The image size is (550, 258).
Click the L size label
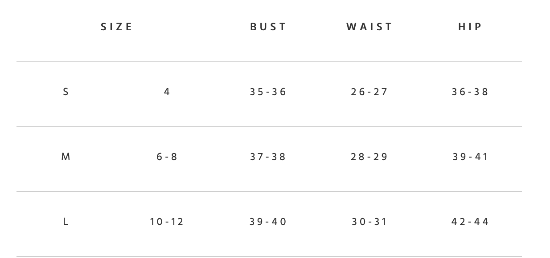point(66,222)
